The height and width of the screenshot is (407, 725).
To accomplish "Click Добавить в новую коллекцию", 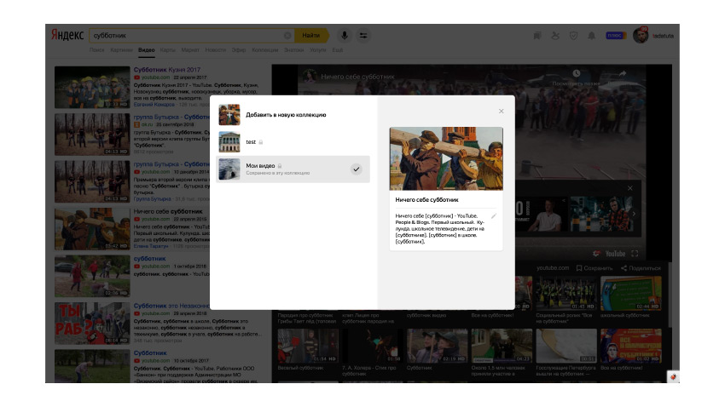I will [x=286, y=115].
